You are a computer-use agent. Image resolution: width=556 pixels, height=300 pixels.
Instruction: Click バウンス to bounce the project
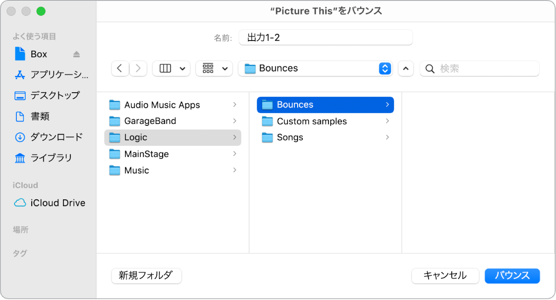512,276
